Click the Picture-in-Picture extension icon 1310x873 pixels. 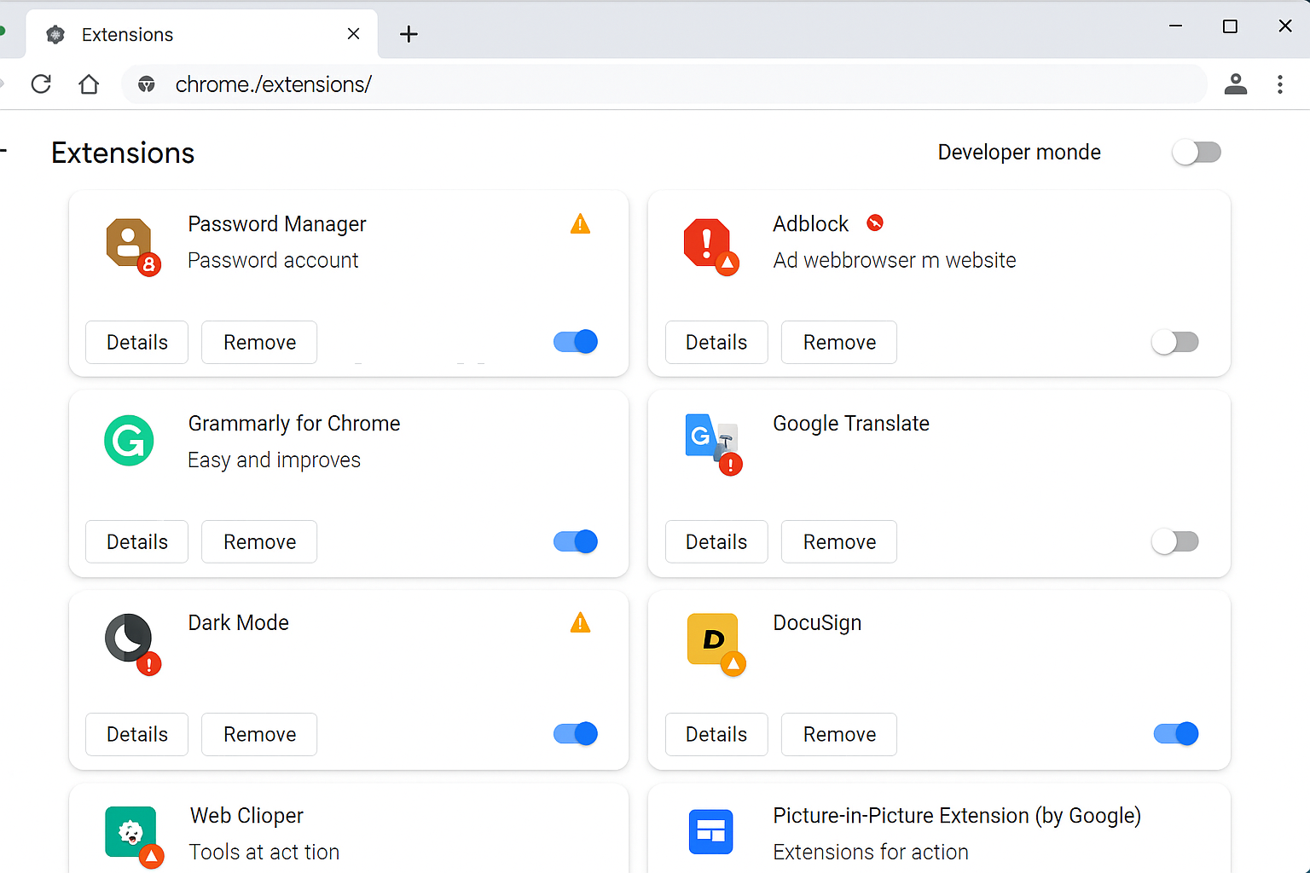click(x=710, y=831)
